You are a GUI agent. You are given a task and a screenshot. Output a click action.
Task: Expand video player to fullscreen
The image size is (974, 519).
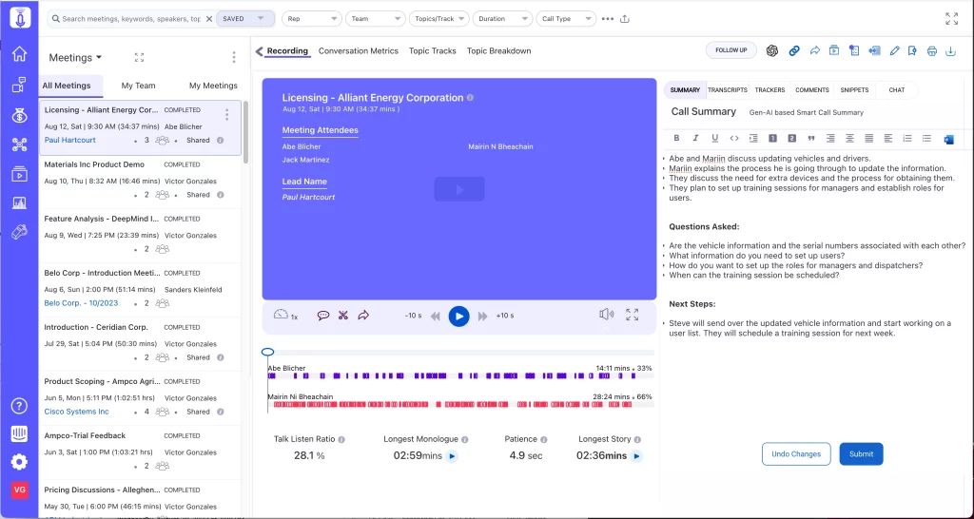633,315
